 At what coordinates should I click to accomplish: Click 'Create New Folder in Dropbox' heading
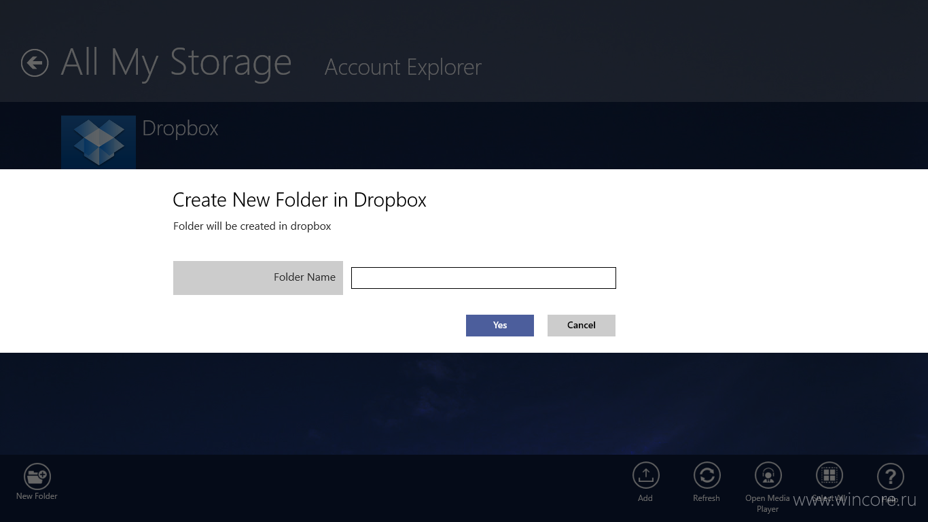[300, 200]
